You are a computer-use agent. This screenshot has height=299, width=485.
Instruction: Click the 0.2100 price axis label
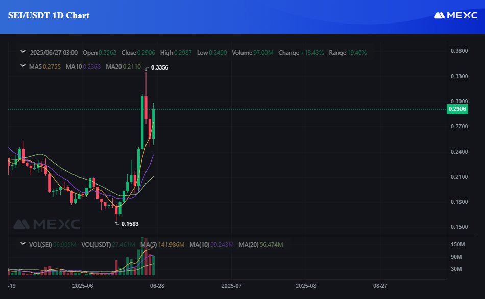click(x=459, y=177)
